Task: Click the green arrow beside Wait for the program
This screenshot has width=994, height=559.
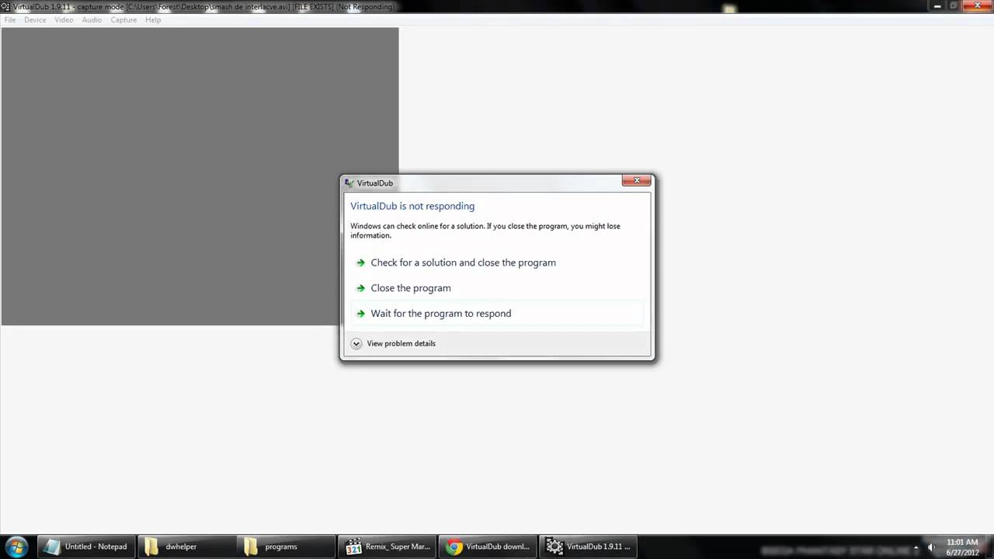Action: click(360, 314)
